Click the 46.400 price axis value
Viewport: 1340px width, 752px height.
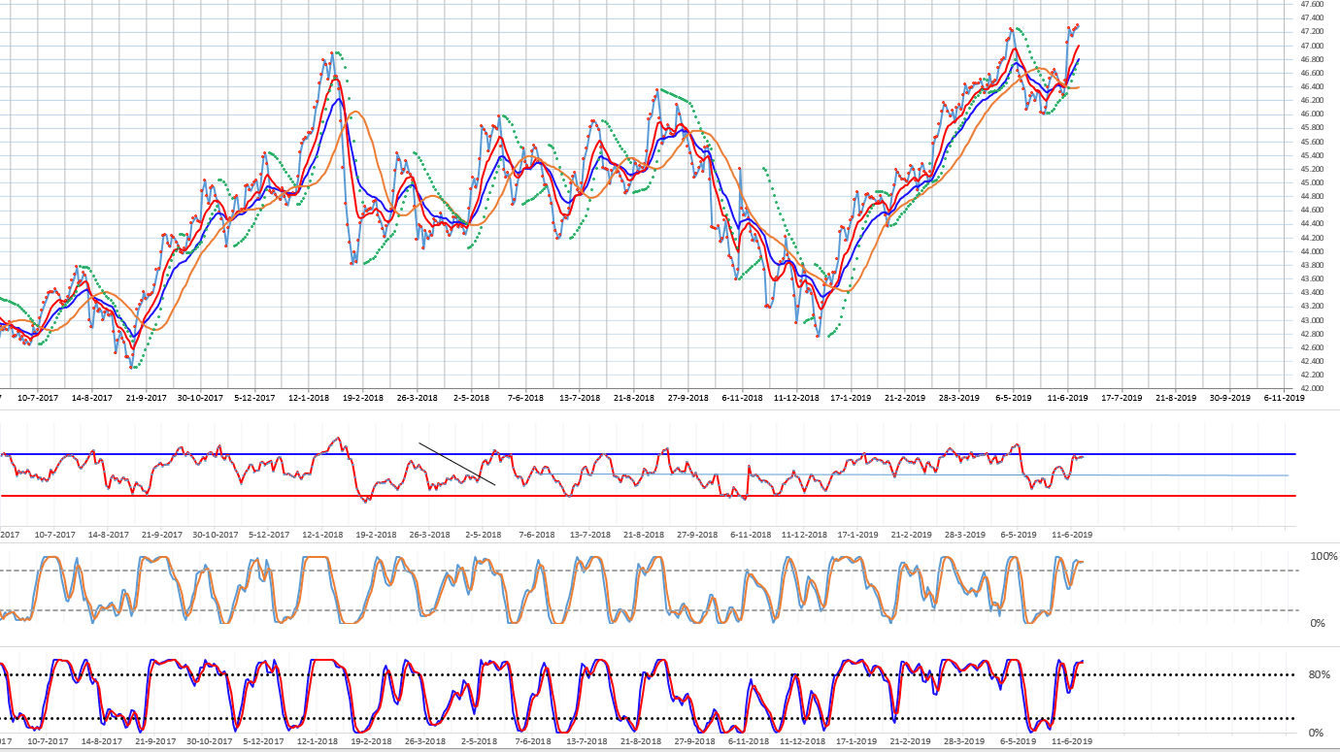coord(1311,86)
